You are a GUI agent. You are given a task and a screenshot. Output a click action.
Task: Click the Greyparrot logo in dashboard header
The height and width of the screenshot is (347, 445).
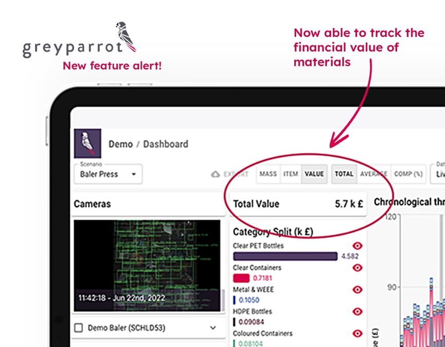[87, 143]
